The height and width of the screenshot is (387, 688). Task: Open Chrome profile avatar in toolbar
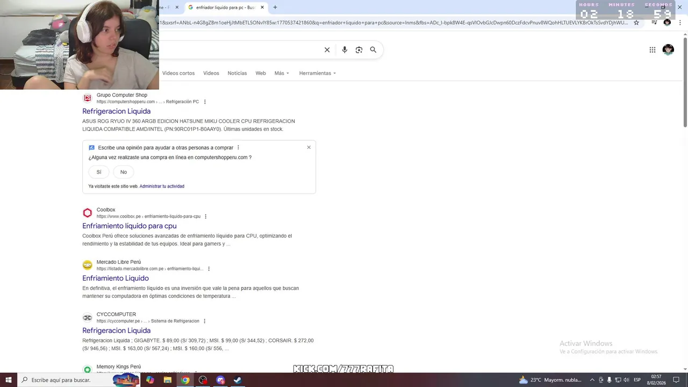point(667,23)
